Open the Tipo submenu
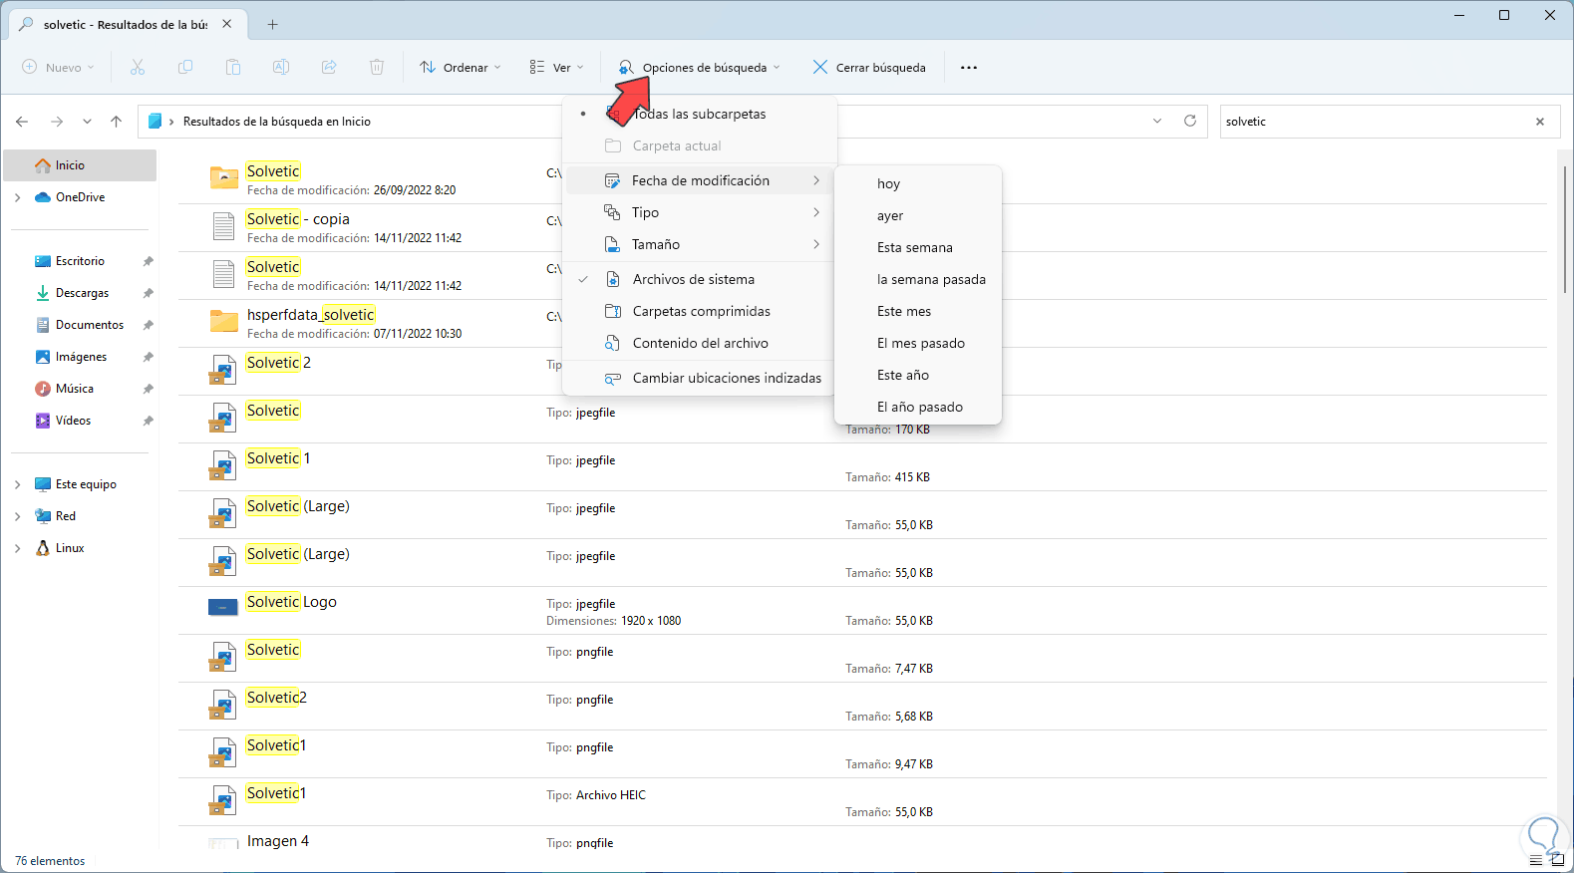 tap(699, 212)
